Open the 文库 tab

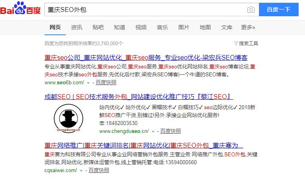click(227, 27)
